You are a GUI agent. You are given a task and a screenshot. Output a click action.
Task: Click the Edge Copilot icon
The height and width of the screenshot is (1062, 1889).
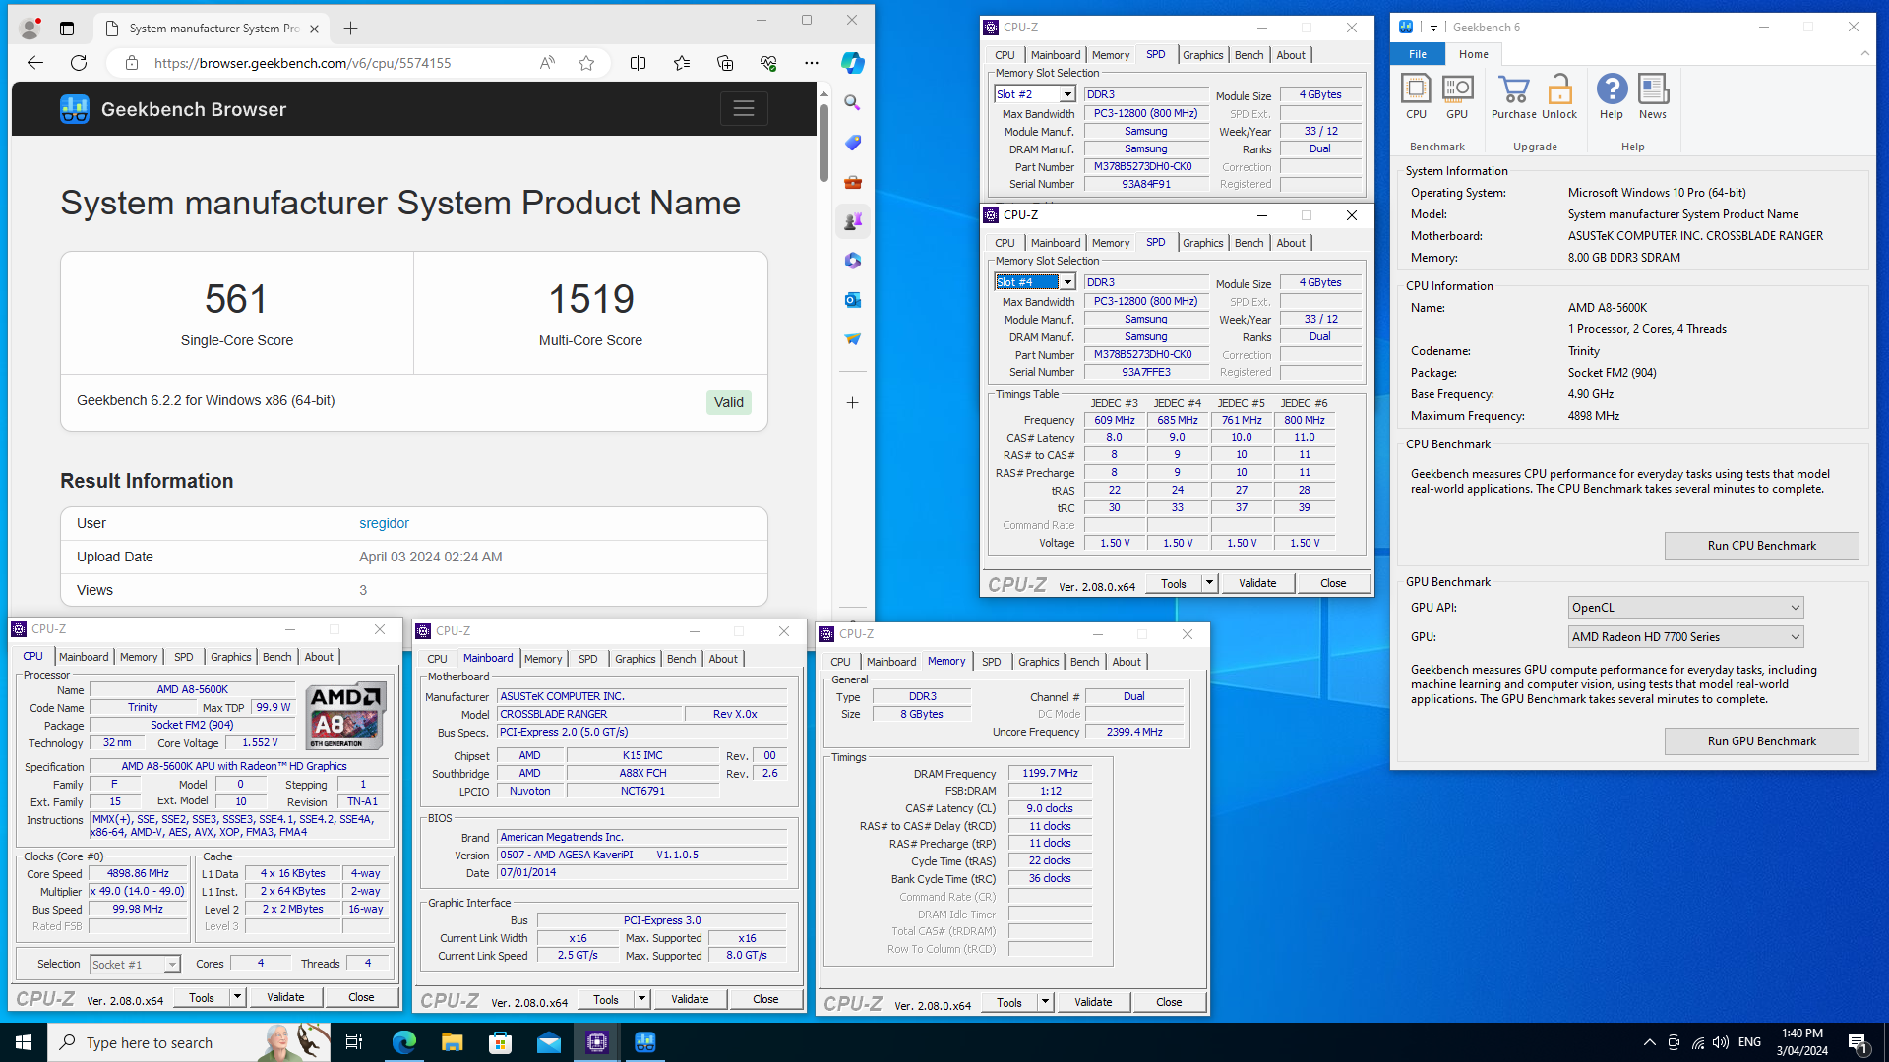852,63
